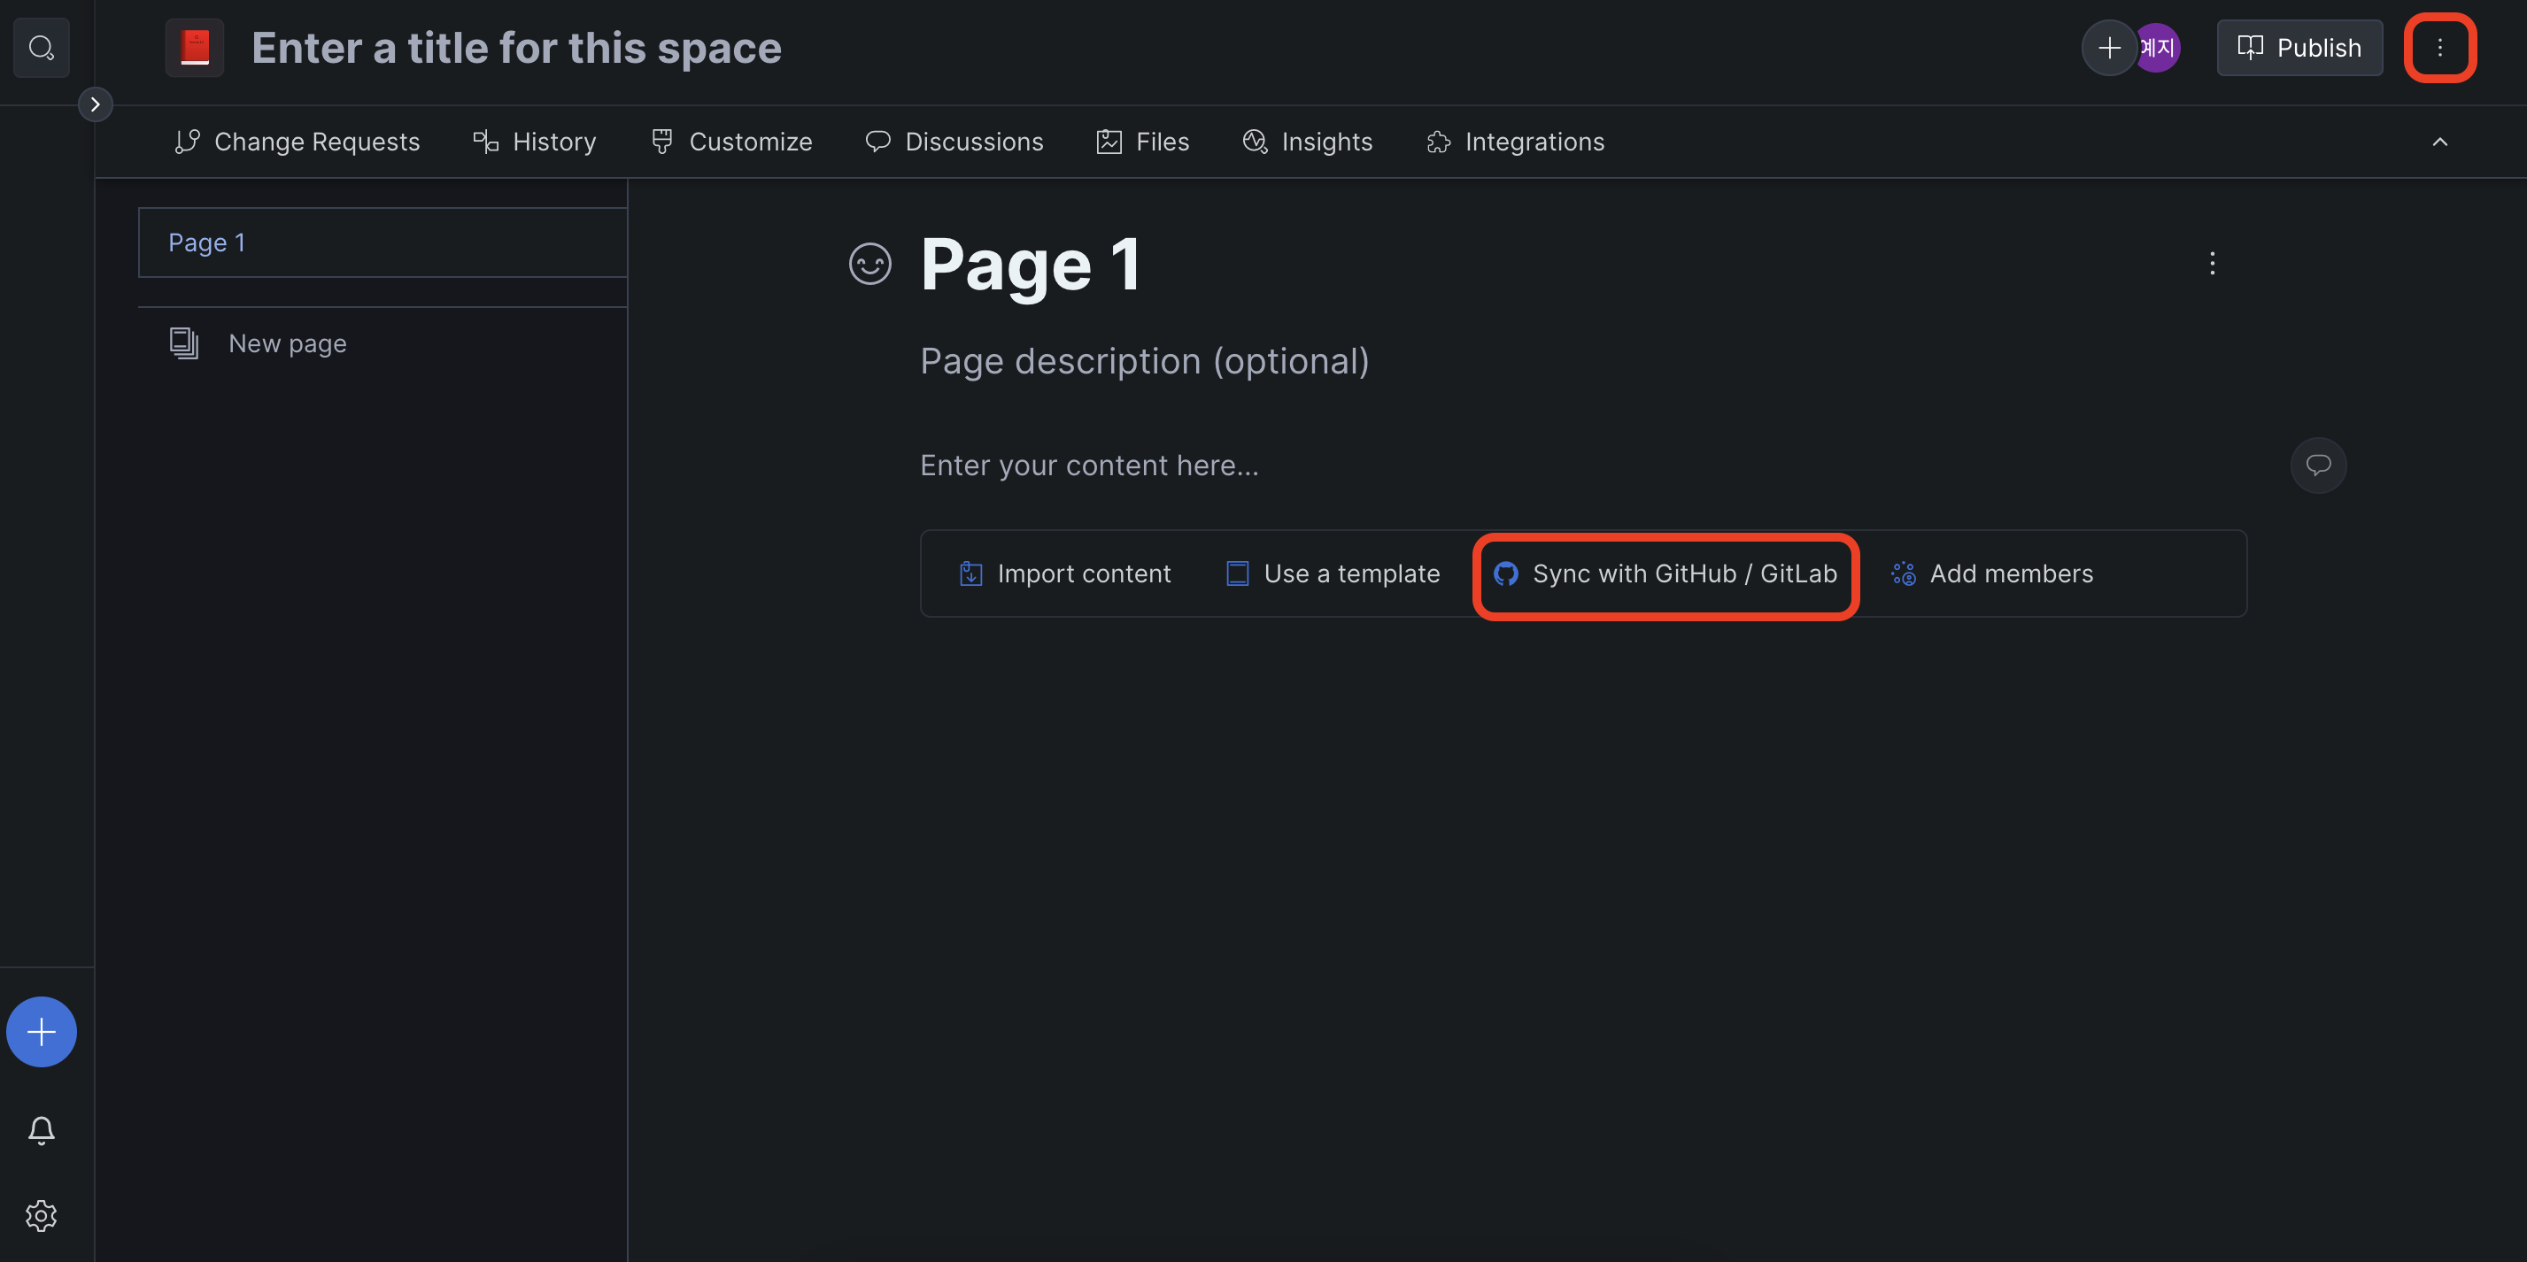Screen dimensions: 2527x1262
Task: Click the search magnifier icon
Action: coord(42,47)
